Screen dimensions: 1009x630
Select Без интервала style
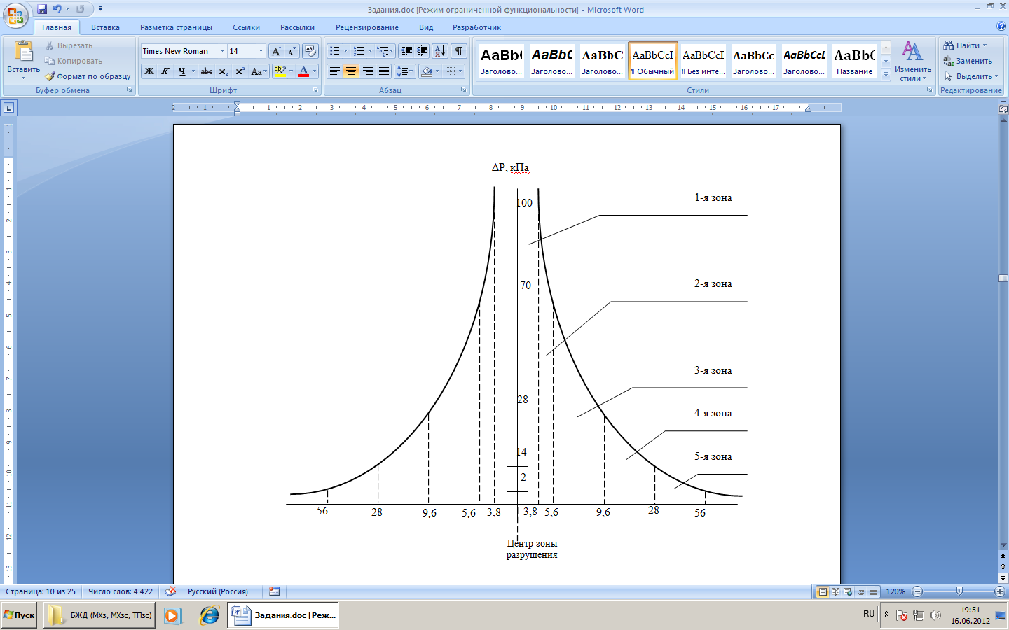point(703,61)
